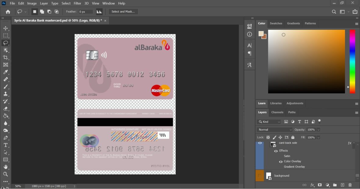This screenshot has height=189, width=360.
Task: Select the Move tool
Action: (6, 28)
